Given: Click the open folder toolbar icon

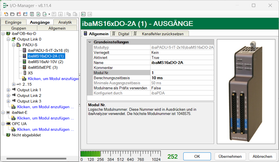Looking at the screenshot, I should coord(12,14).
